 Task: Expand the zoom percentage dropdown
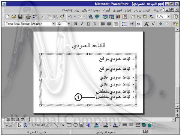point(169,16)
